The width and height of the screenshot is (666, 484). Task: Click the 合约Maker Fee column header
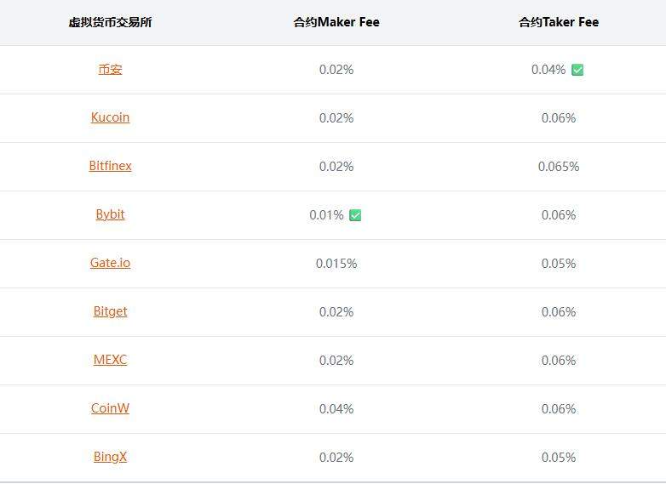336,22
